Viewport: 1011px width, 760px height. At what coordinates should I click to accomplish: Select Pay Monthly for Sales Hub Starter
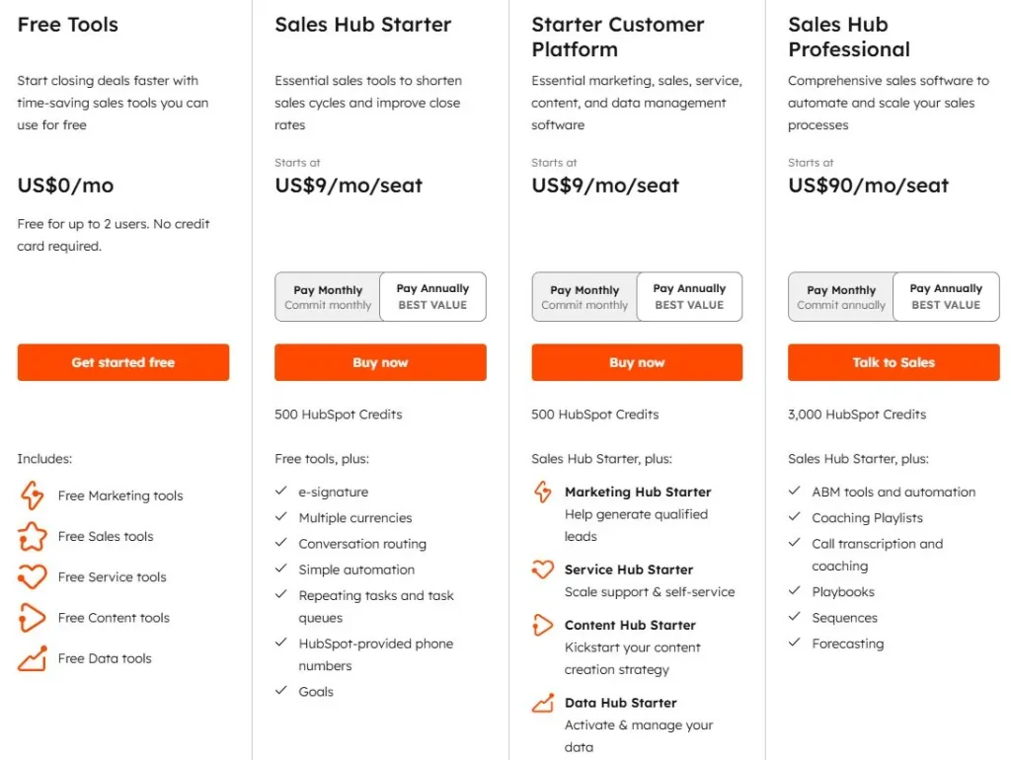(328, 296)
